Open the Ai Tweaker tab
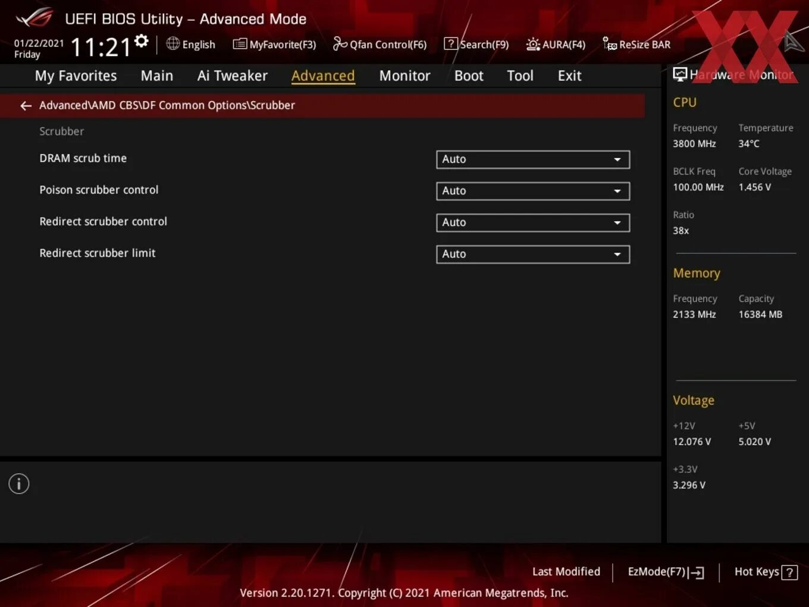 [233, 76]
